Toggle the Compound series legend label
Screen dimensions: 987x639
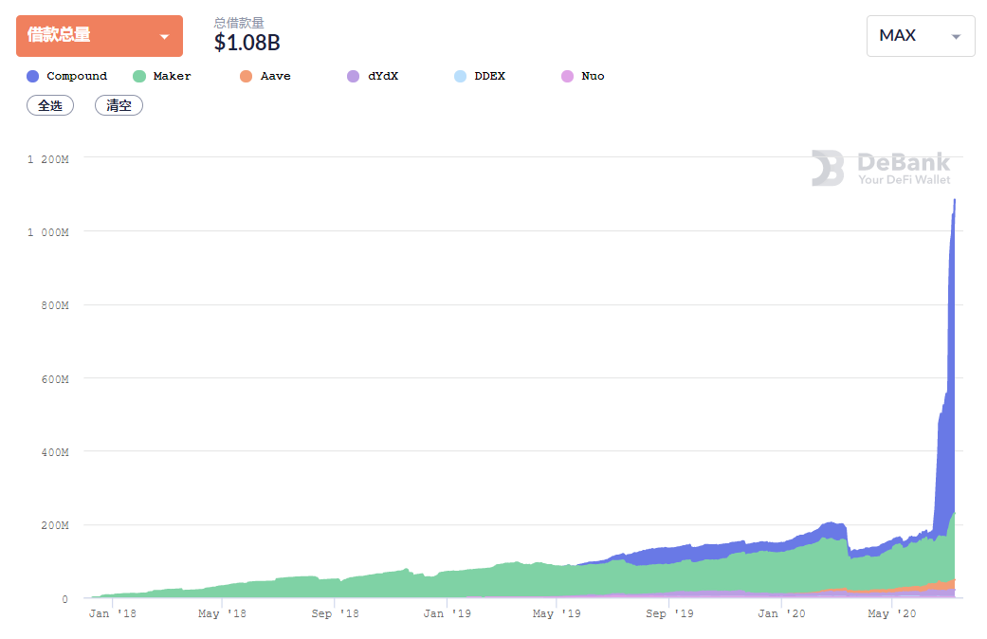pos(77,76)
